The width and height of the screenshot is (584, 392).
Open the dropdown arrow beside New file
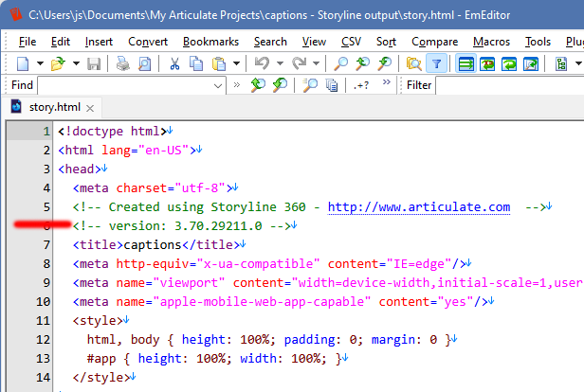[38, 63]
